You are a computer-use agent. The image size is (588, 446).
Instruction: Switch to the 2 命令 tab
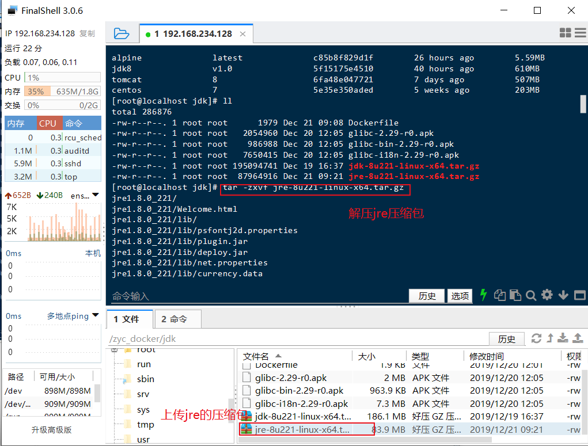click(x=178, y=319)
